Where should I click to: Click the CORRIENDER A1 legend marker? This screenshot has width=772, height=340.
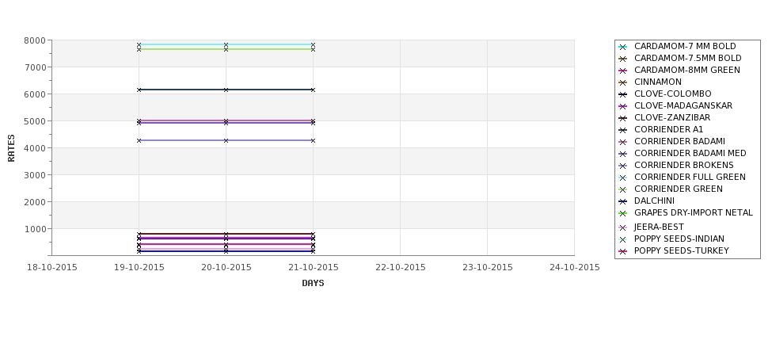(x=623, y=130)
